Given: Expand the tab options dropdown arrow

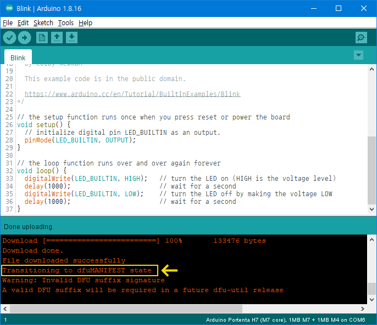Looking at the screenshot, I should [358, 55].
